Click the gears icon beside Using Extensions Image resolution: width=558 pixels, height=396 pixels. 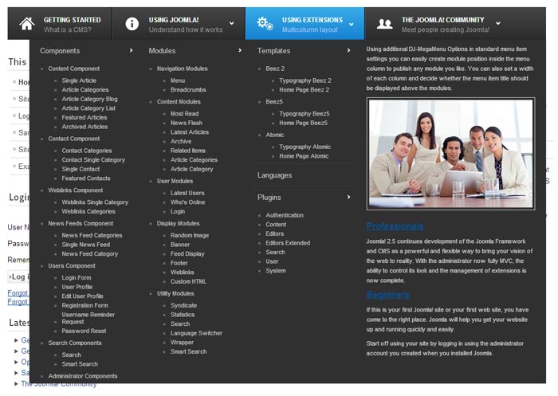coord(265,23)
